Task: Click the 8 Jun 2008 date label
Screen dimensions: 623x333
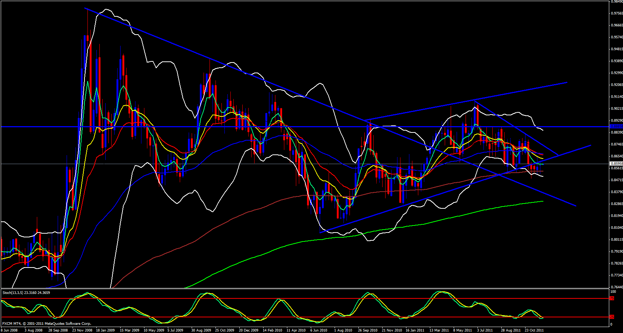Action: coord(9,330)
